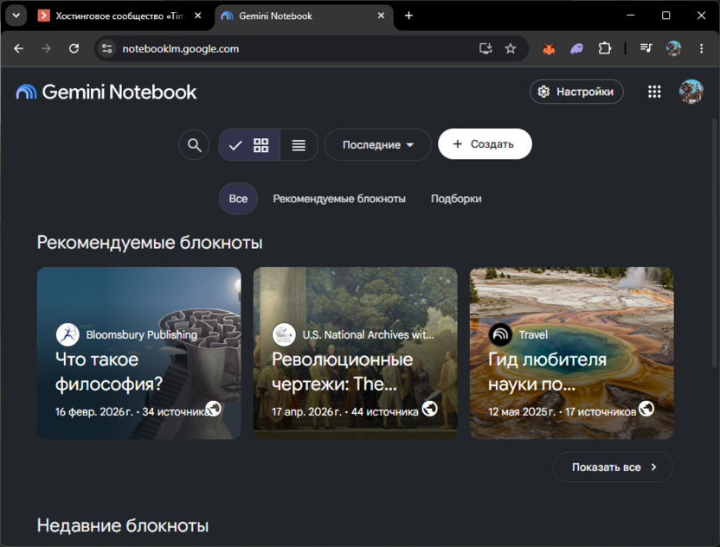Viewport: 720px width, 547px height.
Task: Close the Хостинговое сообщество tab
Action: (198, 16)
